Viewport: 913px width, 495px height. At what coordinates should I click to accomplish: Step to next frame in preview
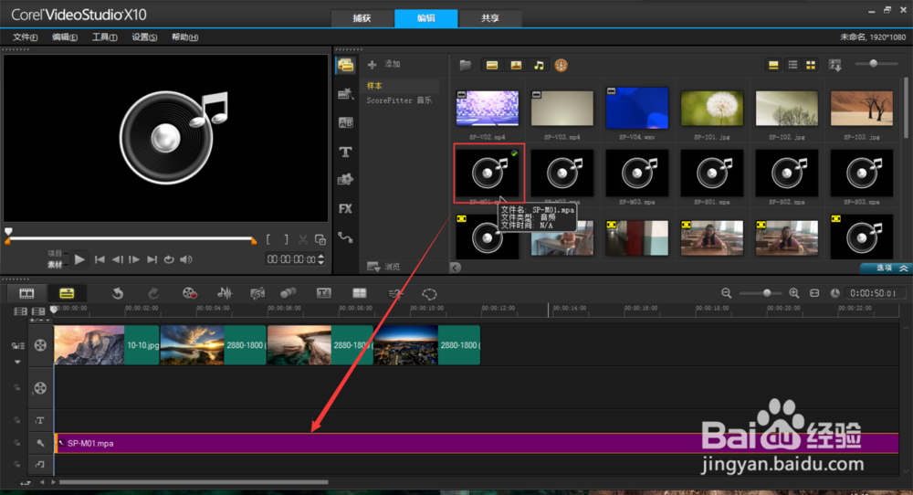tap(134, 259)
